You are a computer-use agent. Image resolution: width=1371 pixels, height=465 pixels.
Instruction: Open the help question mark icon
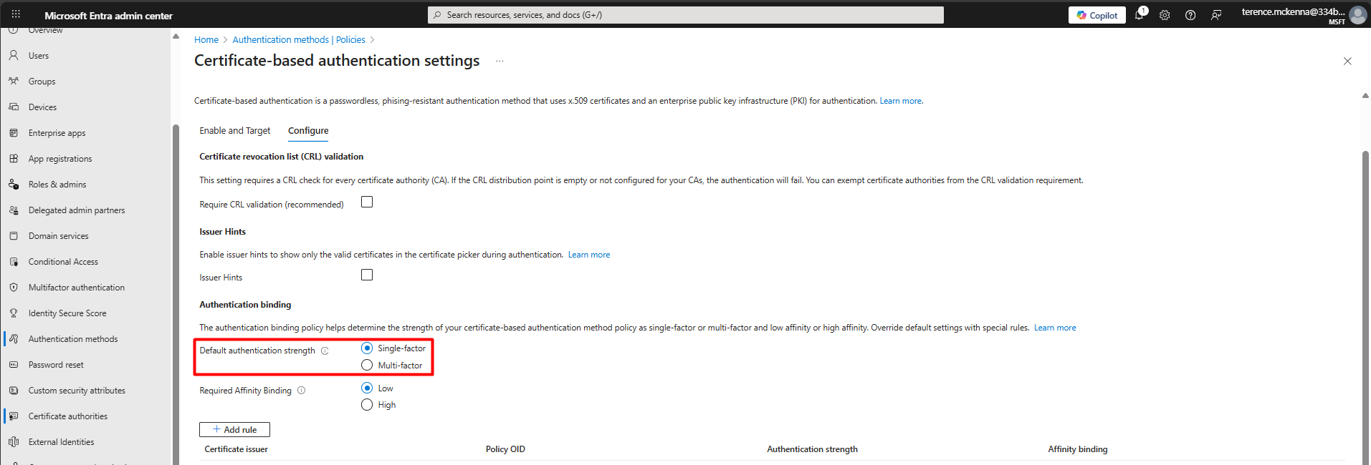tap(1190, 15)
